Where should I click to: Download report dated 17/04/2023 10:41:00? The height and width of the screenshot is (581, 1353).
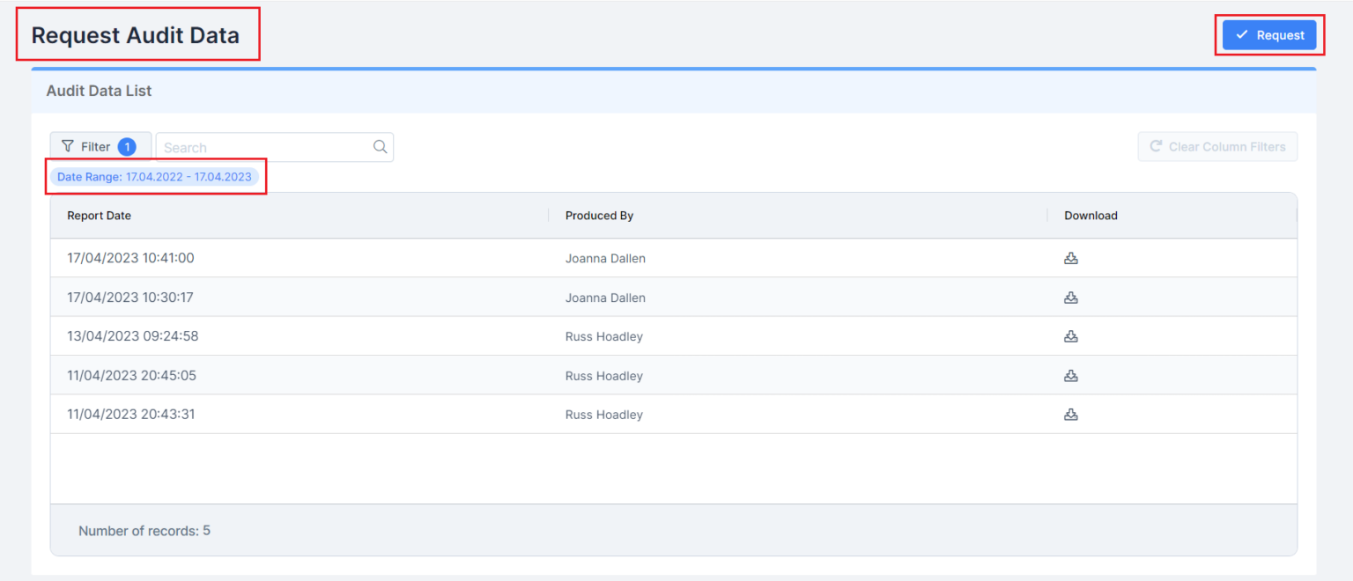[x=1070, y=257]
